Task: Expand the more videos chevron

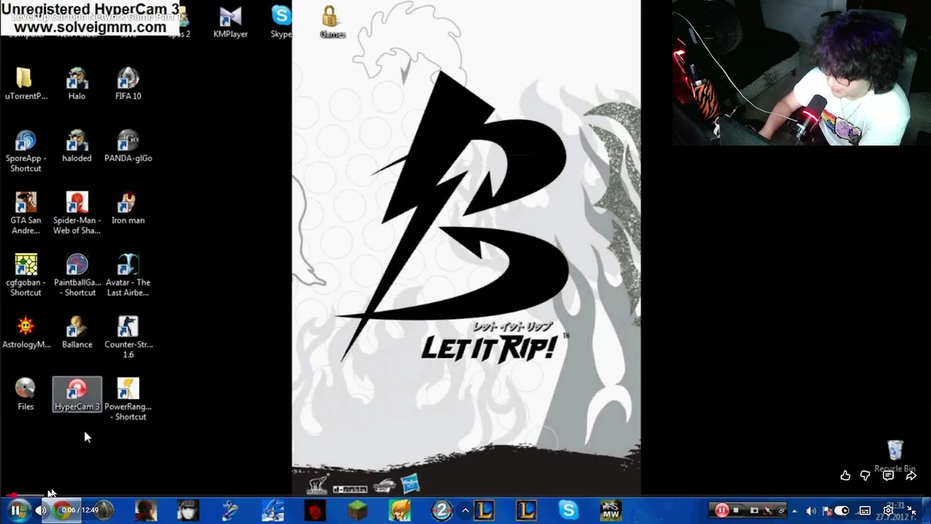Action: pos(465,510)
